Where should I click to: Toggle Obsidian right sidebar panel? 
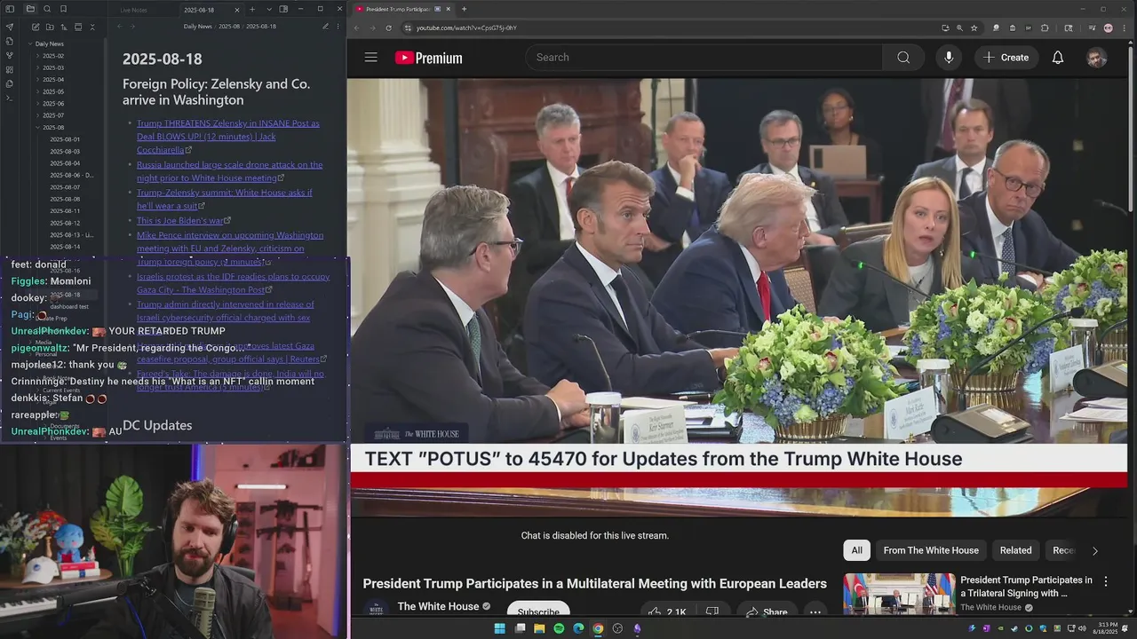[283, 10]
